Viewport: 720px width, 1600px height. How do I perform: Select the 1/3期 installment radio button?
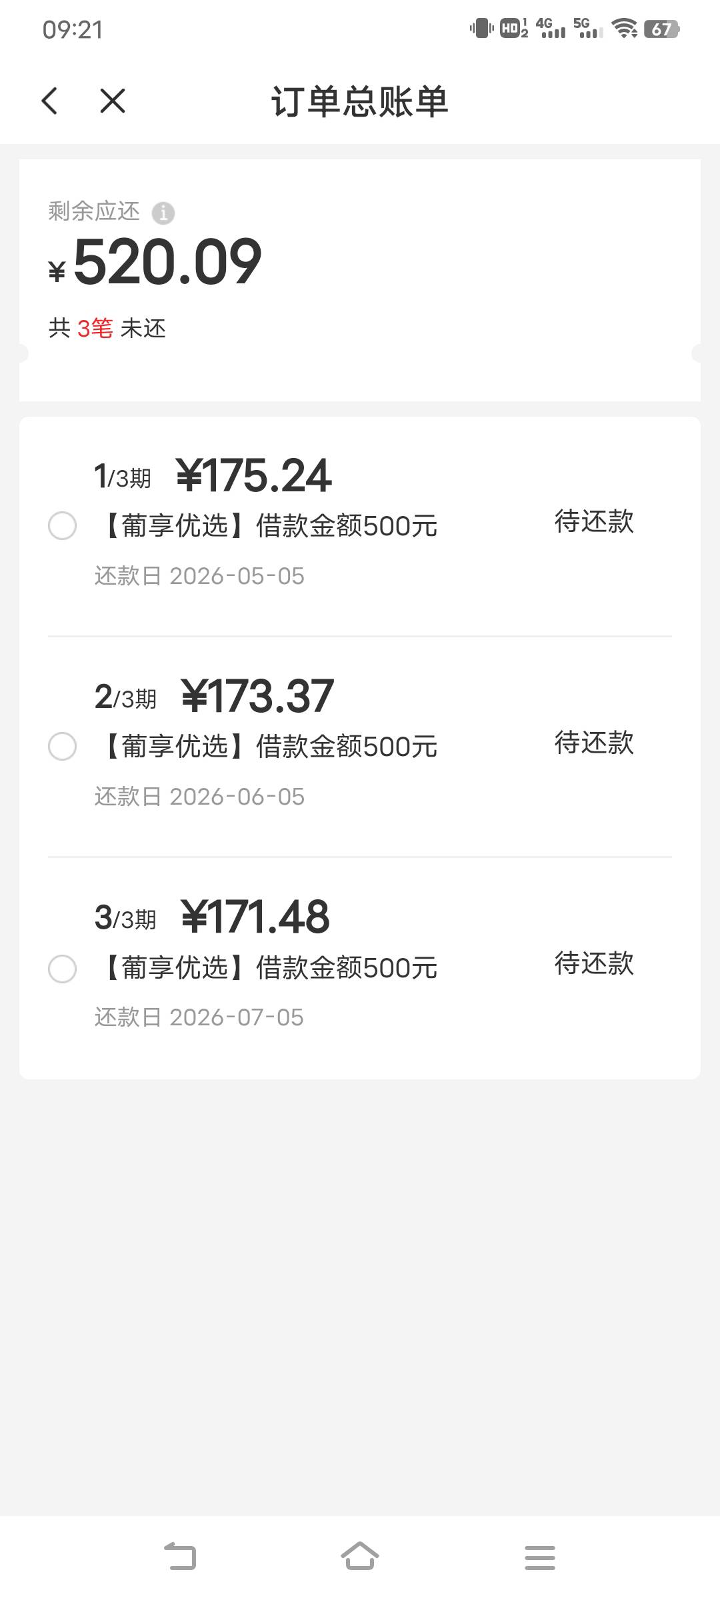(63, 526)
